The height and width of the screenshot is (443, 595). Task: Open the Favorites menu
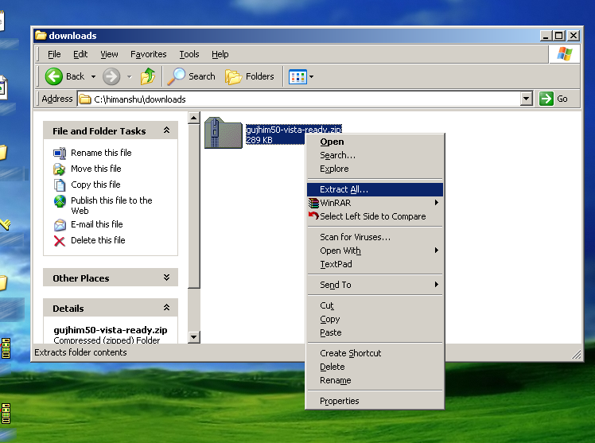[149, 54]
